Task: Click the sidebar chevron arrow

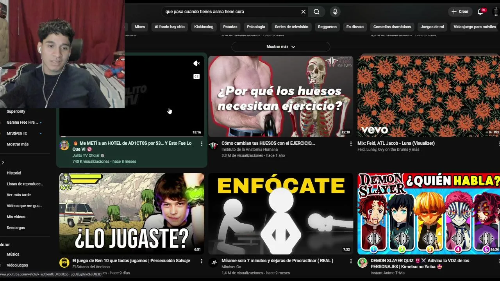Action: pos(3,162)
